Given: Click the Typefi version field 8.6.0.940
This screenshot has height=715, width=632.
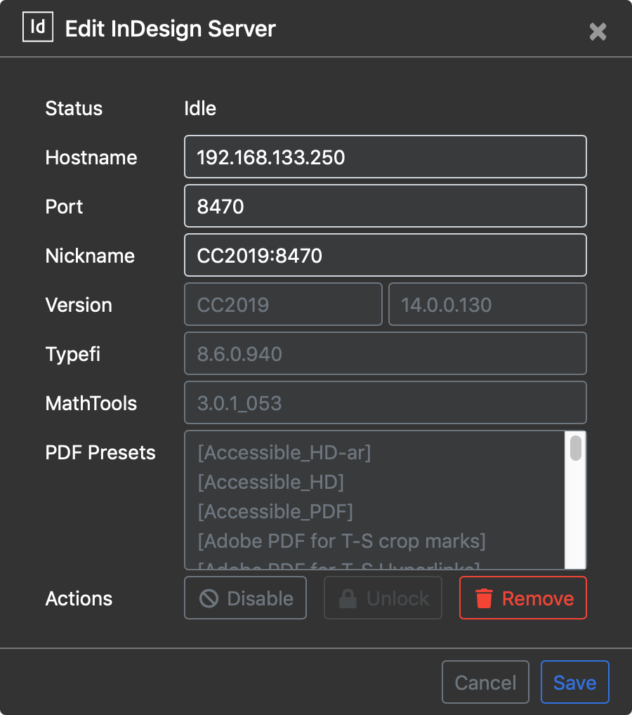Looking at the screenshot, I should point(386,354).
